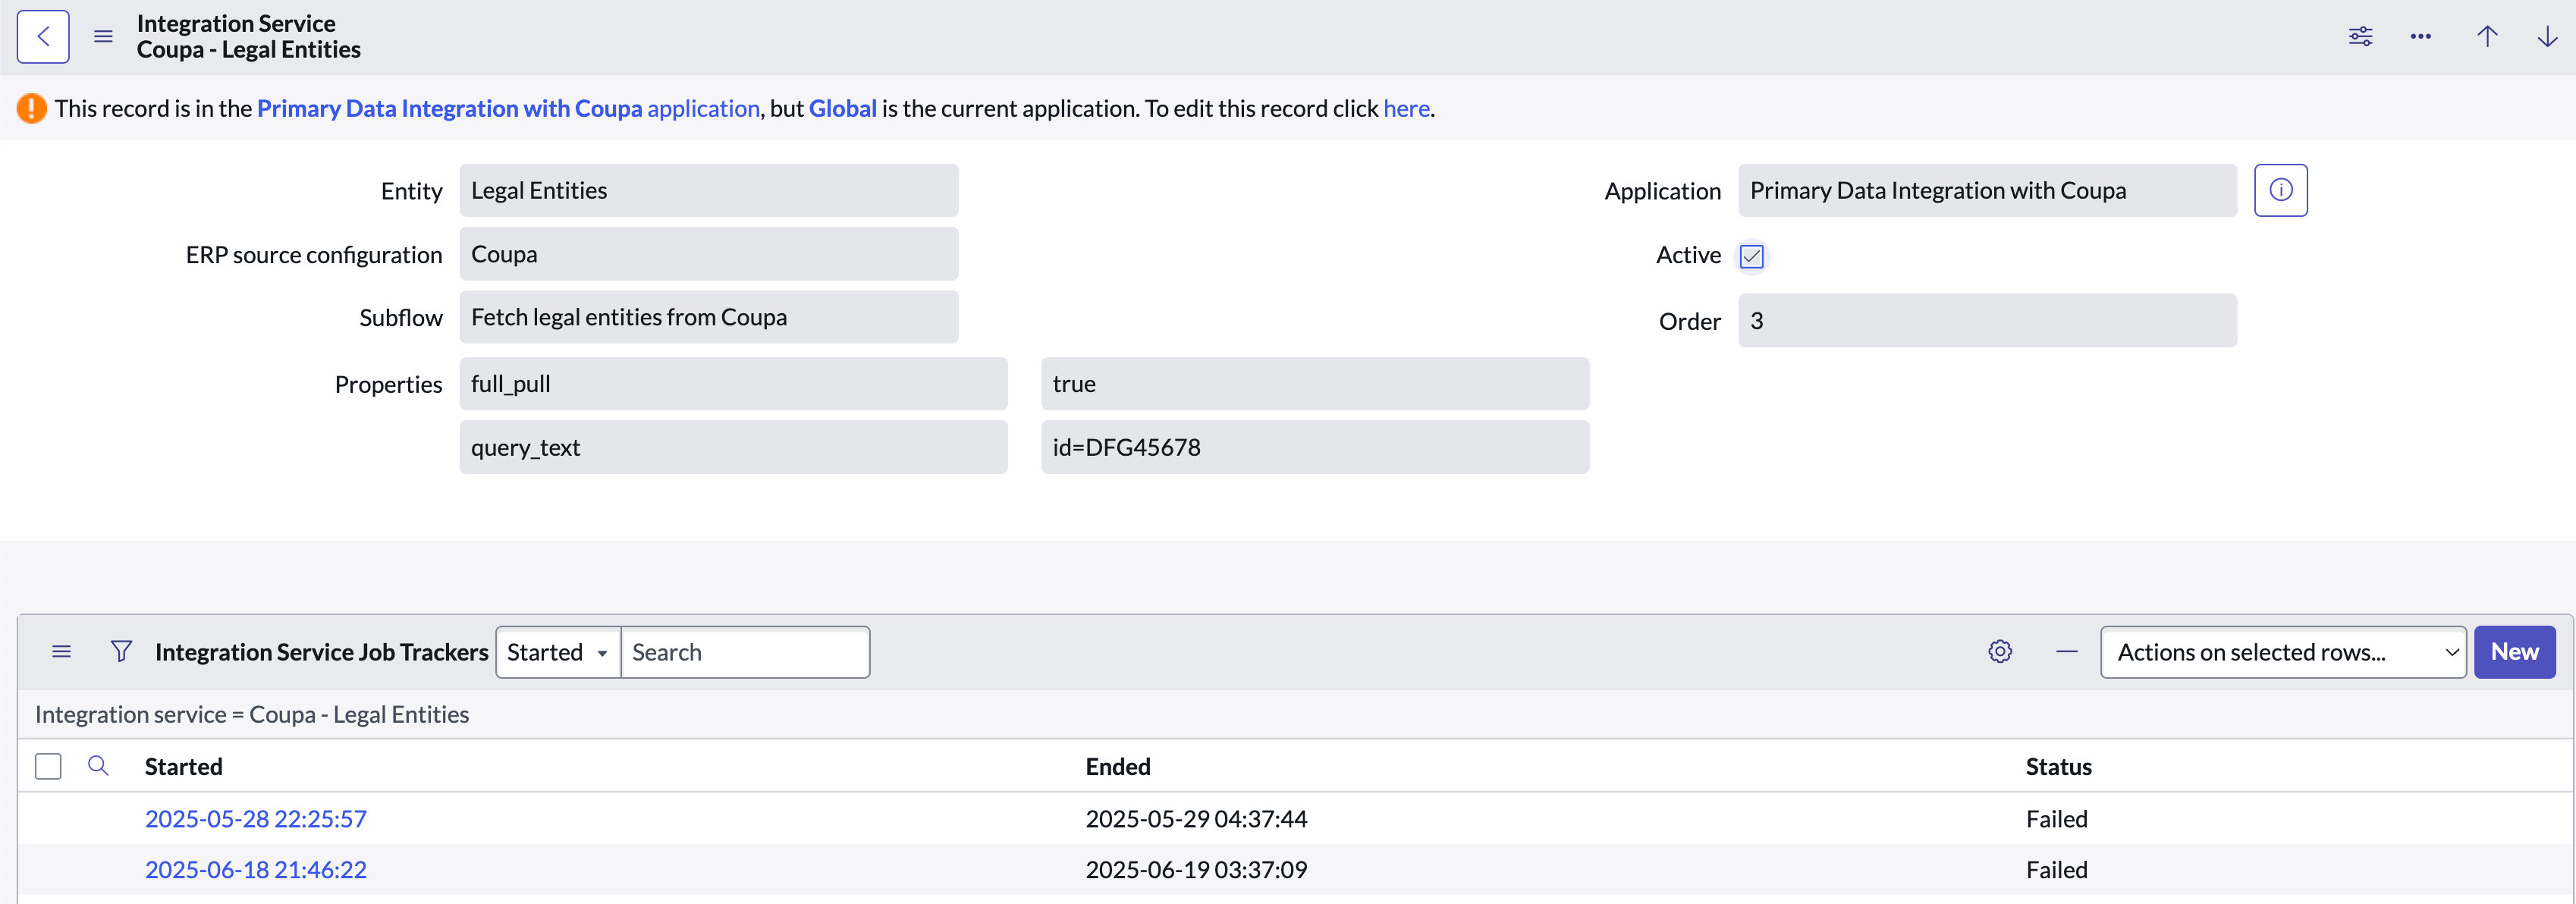Click the Entity field Legal Entities
The width and height of the screenshot is (2576, 904).
(x=709, y=191)
